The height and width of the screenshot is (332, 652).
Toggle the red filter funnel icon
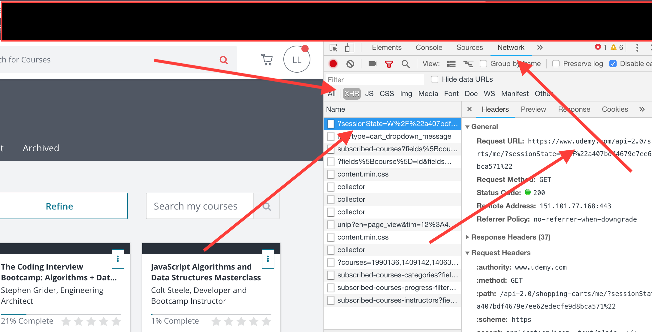click(389, 64)
